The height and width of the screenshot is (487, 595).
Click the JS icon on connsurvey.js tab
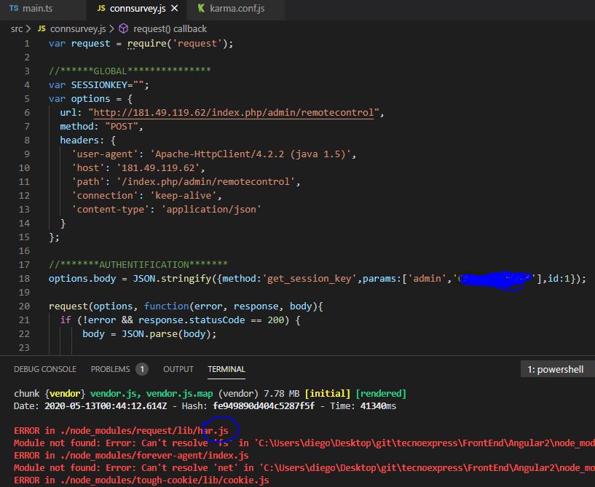point(101,9)
